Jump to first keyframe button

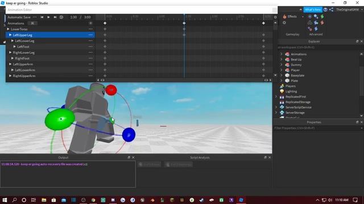pos(42,17)
